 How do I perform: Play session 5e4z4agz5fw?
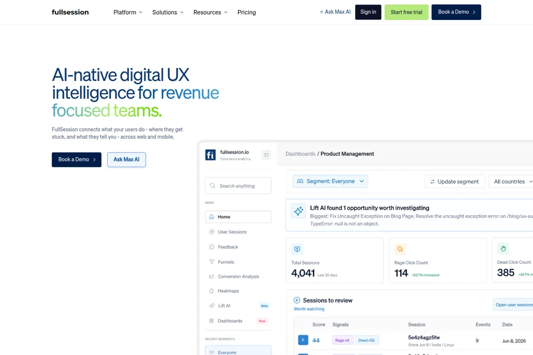(x=303, y=340)
